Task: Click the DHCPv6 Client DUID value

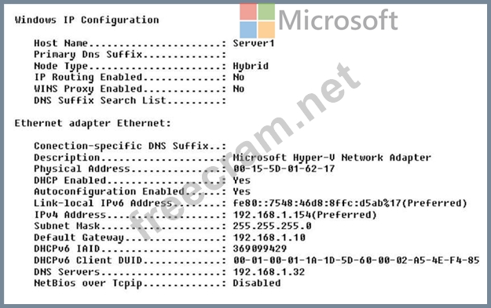Action: (357, 260)
